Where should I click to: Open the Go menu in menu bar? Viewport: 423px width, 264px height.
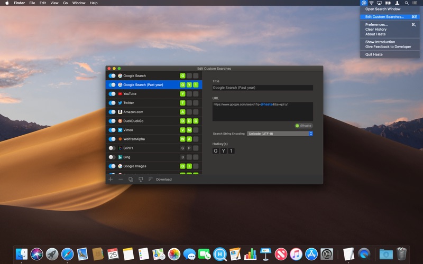(x=65, y=3)
